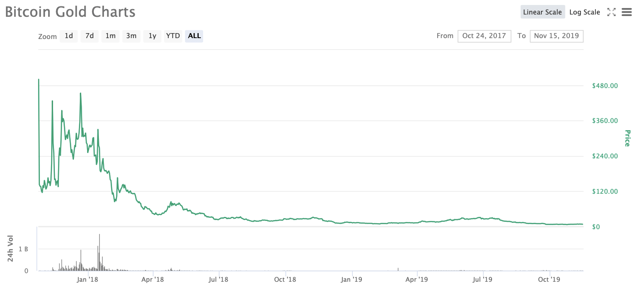Set zoom range to 1y
This screenshot has height=289, width=638.
click(x=152, y=36)
